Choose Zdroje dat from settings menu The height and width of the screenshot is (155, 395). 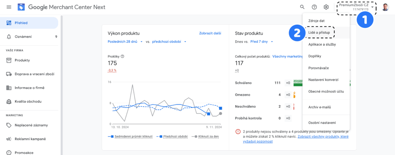point(316,21)
